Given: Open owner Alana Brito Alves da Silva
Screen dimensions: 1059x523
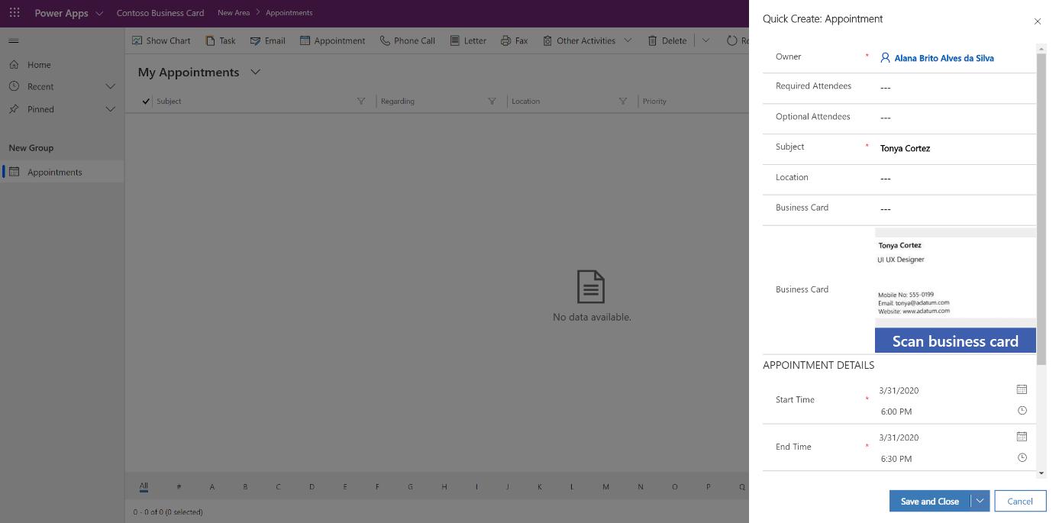Looking at the screenshot, I should (944, 58).
